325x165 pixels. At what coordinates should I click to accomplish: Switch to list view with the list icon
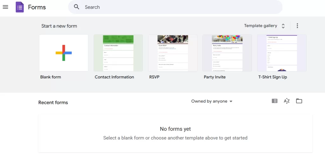click(x=275, y=101)
